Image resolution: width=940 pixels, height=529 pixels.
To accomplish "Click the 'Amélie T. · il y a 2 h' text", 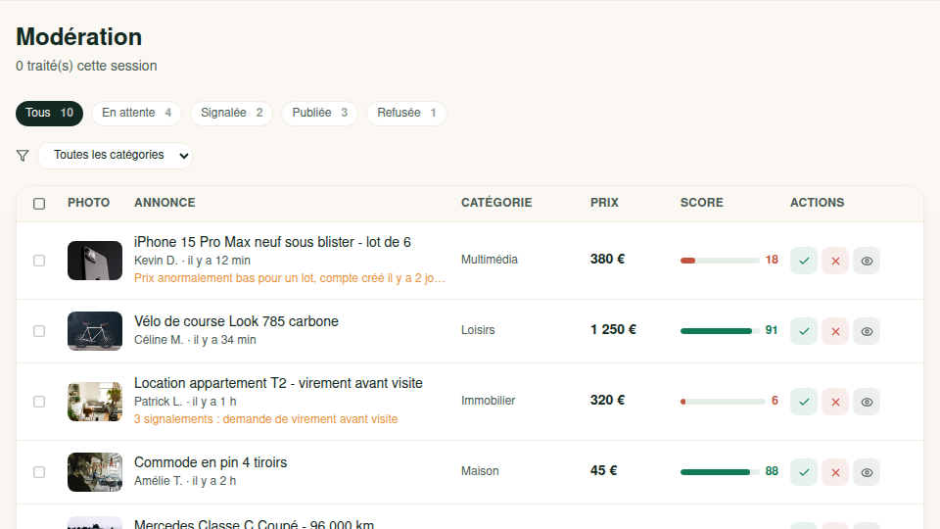I will (185, 481).
